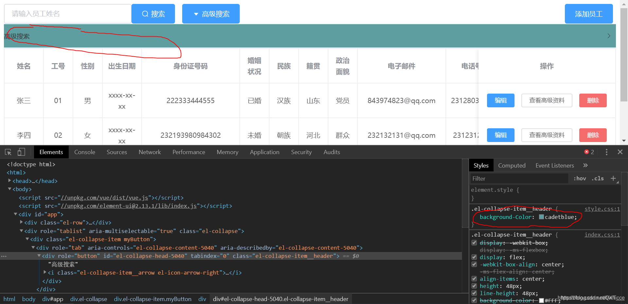628x304 pixels.
Task: Open the Sources tab
Action: [117, 152]
